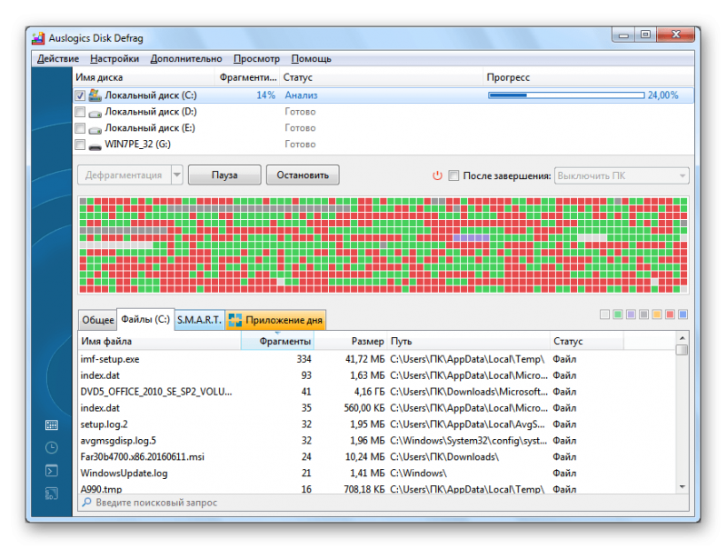Uncheck the Локальный диск (C:) checkbox

click(80, 95)
